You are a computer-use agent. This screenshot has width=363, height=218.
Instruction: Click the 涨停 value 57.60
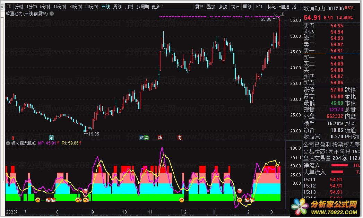337,90
